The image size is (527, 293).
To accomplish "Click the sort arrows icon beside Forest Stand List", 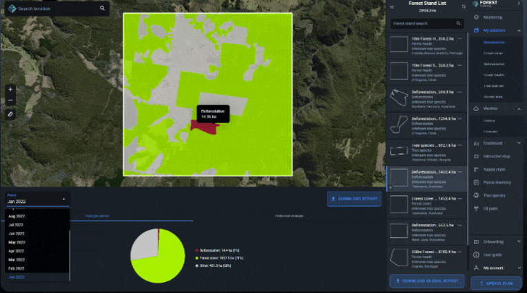I will (464, 7).
